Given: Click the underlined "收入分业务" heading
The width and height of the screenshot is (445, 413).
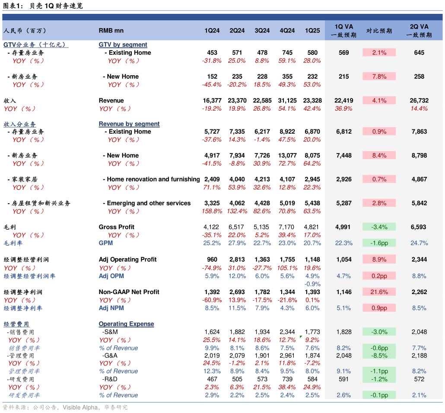Looking at the screenshot, I should click(x=20, y=124).
